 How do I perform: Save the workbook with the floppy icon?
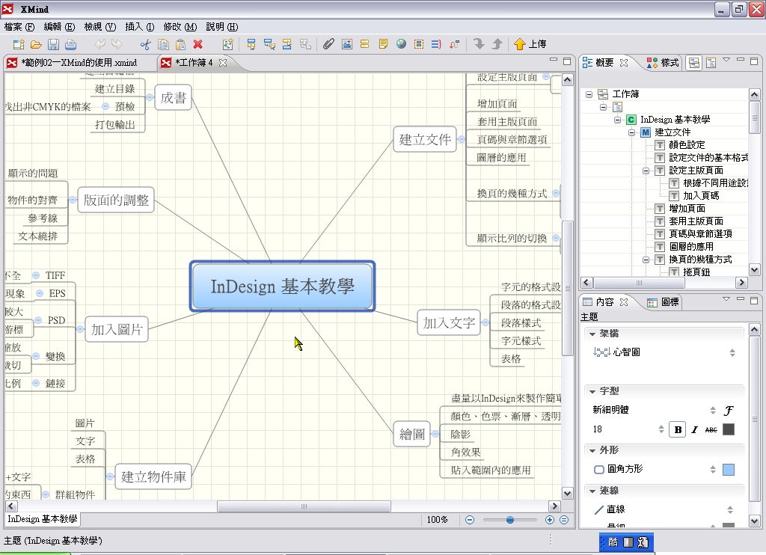pos(53,44)
